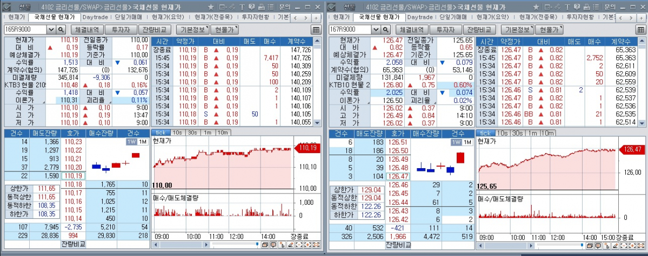Click the zoom-out chart icon under the 110.19 chart
Viewport: 648px width, 256px height.
pyautogui.click(x=299, y=245)
